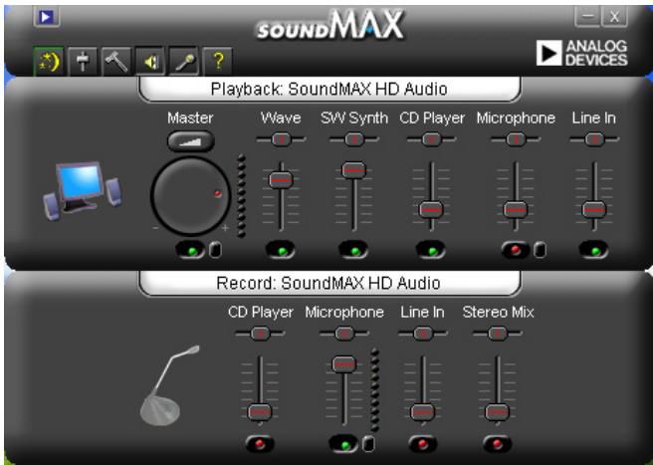Minimize the SoundMAX window

coord(587,17)
